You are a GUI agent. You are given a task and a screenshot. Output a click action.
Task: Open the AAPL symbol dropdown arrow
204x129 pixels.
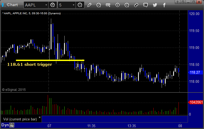46,5
